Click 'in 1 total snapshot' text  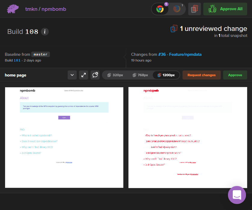(x=231, y=36)
